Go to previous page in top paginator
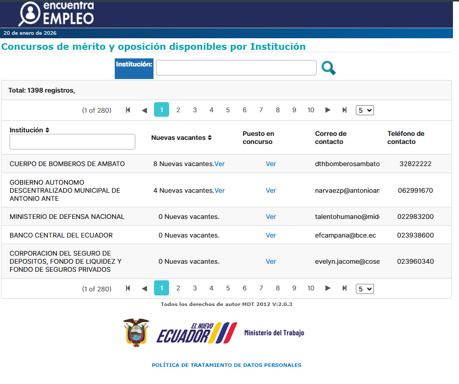459x384 pixels. 144,110
